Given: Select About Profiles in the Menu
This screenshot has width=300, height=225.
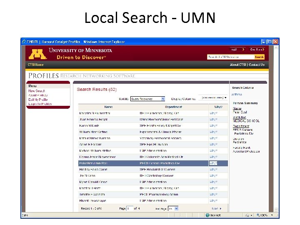Looking at the screenshot, I should pyautogui.click(x=38, y=95).
